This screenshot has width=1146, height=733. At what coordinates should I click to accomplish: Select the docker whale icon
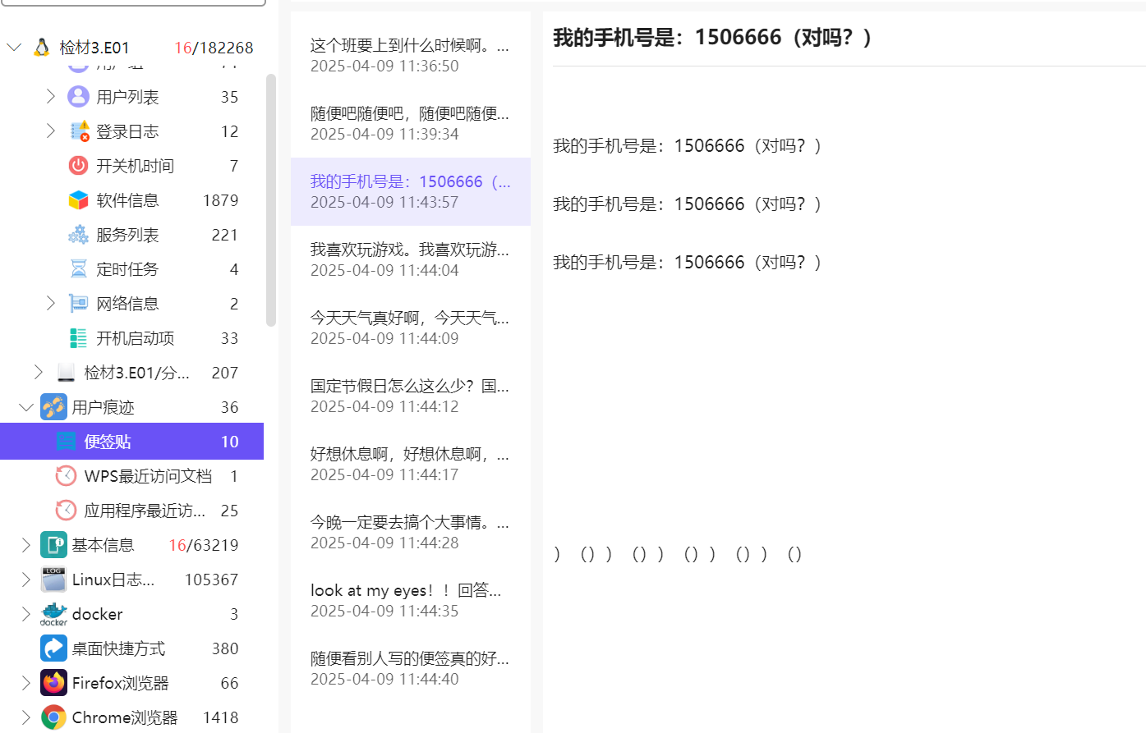point(53,613)
